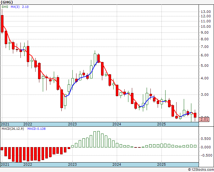Click the 5.00 price axis label
Image resolution: width=214 pixels, height=172 pixels.
205,66
